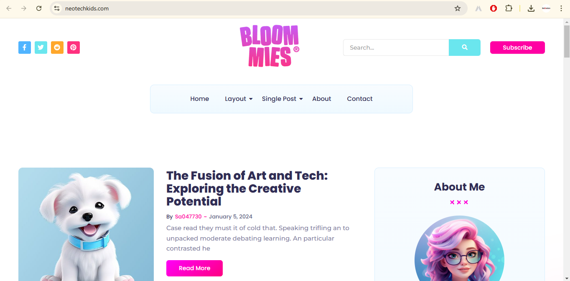Expand the Layout dropdown menu
Viewport: 570px width, 281px height.
[239, 99]
